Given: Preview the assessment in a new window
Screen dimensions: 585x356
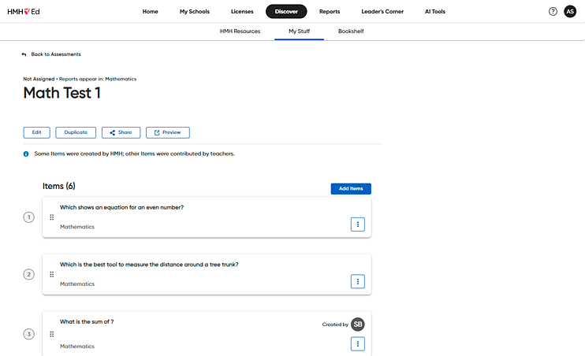Looking at the screenshot, I should [167, 132].
